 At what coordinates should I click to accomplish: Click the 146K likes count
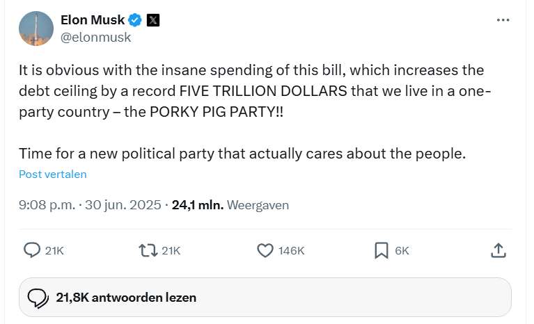(291, 251)
